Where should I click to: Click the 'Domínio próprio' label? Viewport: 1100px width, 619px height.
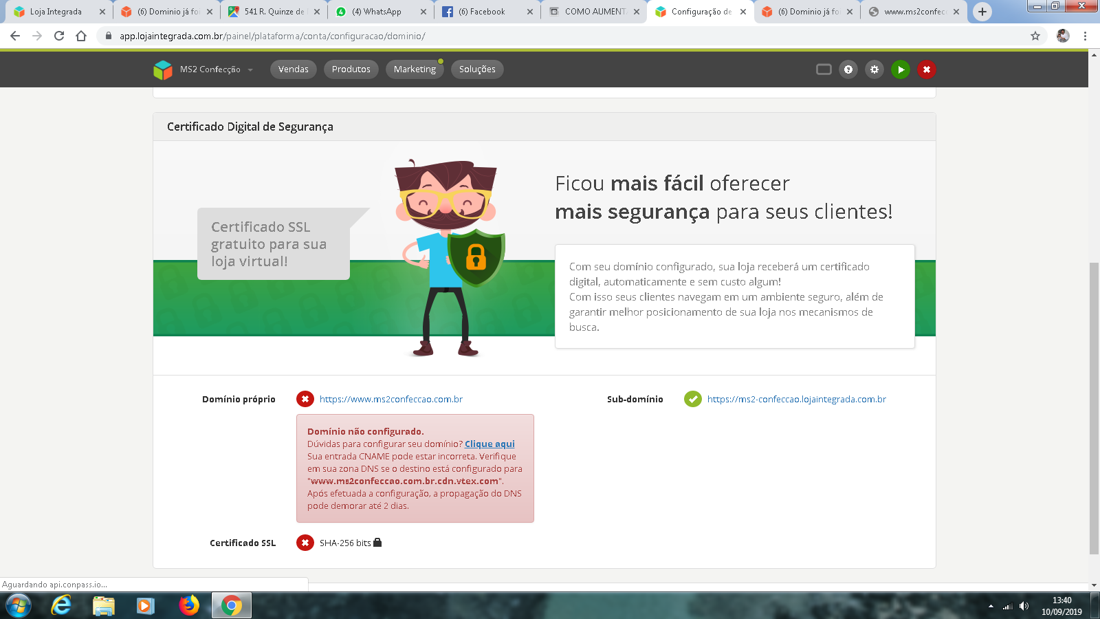(x=239, y=399)
